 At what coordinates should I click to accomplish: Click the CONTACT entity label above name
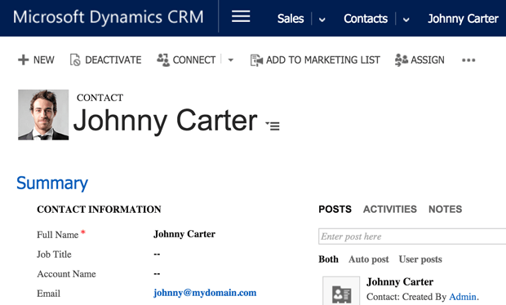point(100,98)
